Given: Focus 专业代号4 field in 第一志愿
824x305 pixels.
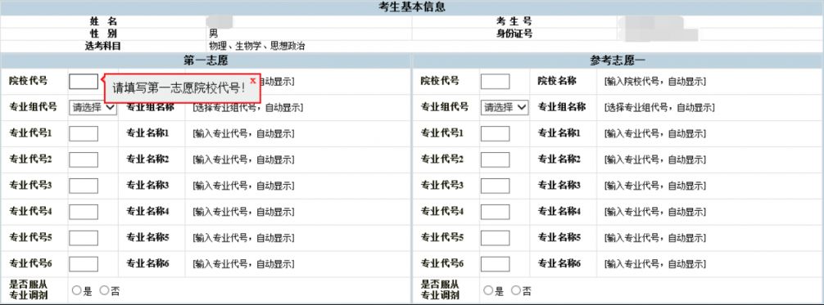Looking at the screenshot, I should [84, 212].
